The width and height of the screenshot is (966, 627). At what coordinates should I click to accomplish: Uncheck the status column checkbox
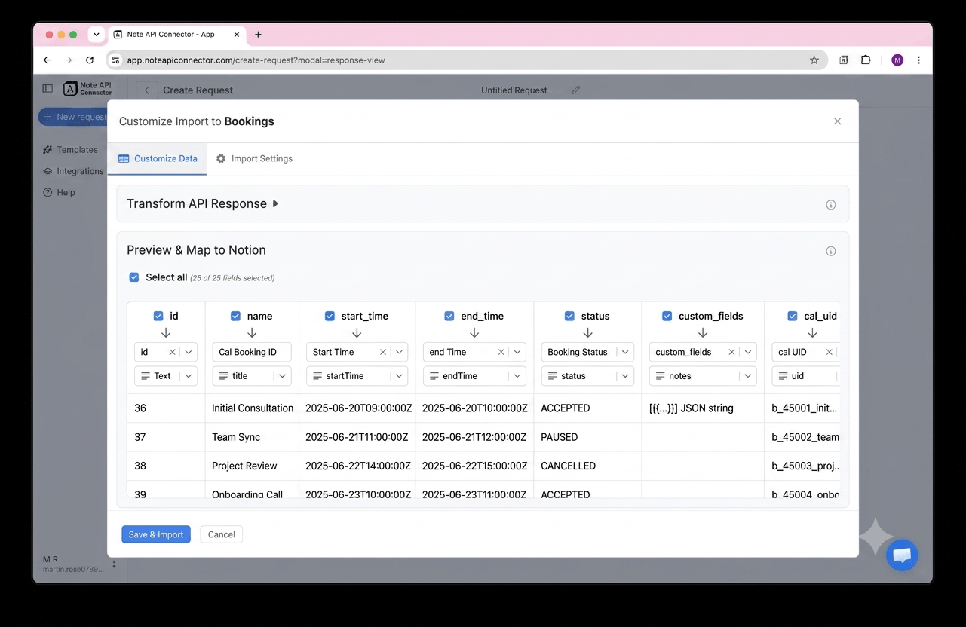(x=569, y=317)
